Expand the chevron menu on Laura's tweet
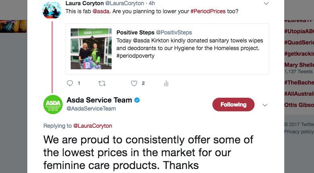The width and height of the screenshot is (314, 173). coord(266,3)
